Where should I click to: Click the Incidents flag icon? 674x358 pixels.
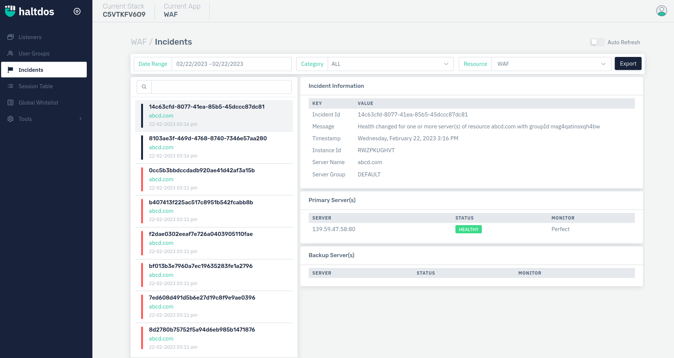pos(10,70)
